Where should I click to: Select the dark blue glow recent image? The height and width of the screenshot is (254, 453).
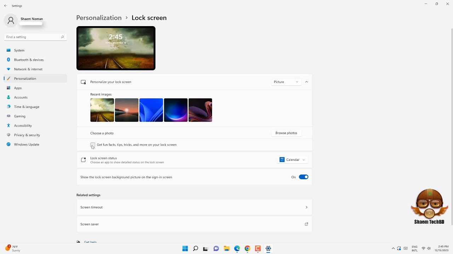coord(176,110)
